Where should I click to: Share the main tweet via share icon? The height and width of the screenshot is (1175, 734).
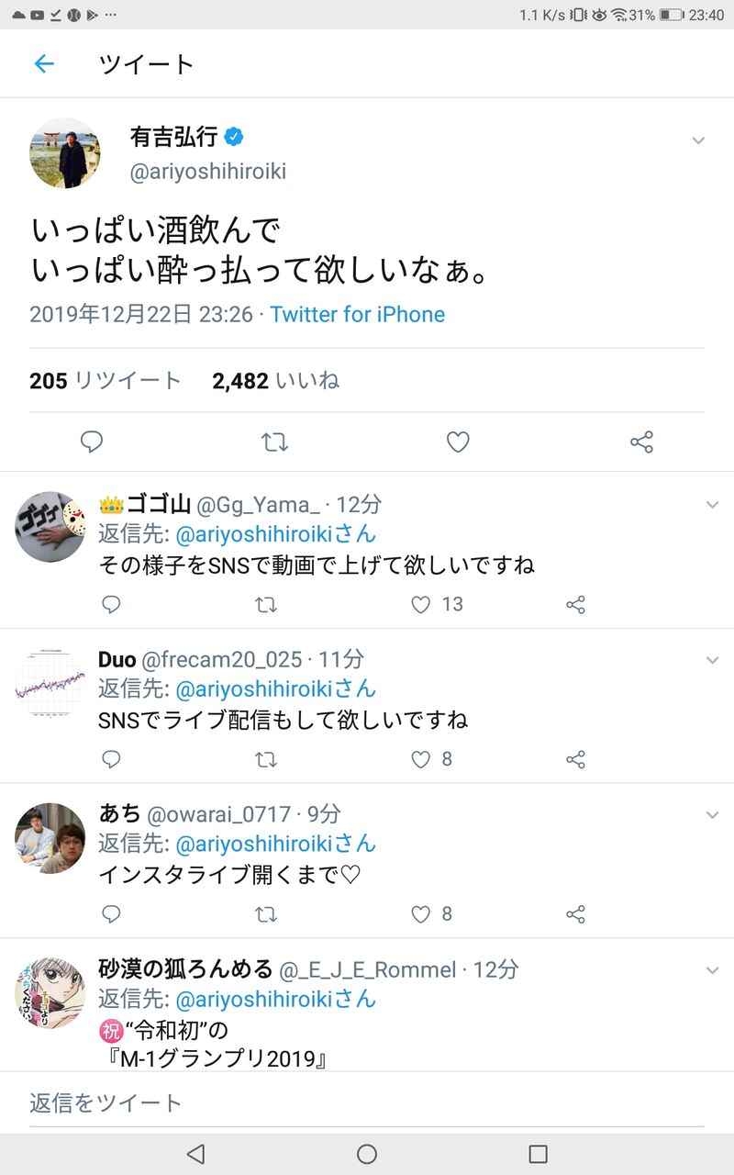point(641,442)
